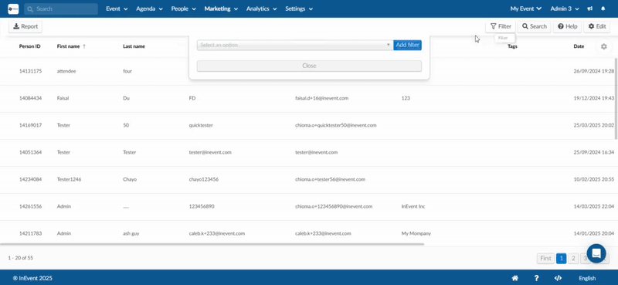Open the Filter toolbar button
618x285 pixels.
point(501,26)
